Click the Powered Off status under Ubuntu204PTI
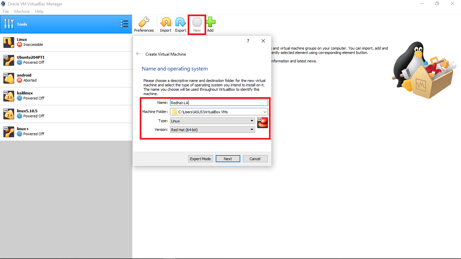This screenshot has width=461, height=259. (31, 62)
